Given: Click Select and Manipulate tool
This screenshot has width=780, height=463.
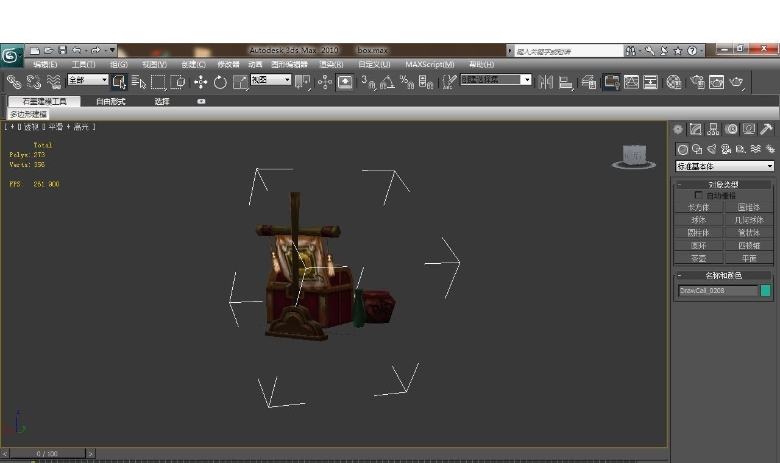Looking at the screenshot, I should 325,82.
